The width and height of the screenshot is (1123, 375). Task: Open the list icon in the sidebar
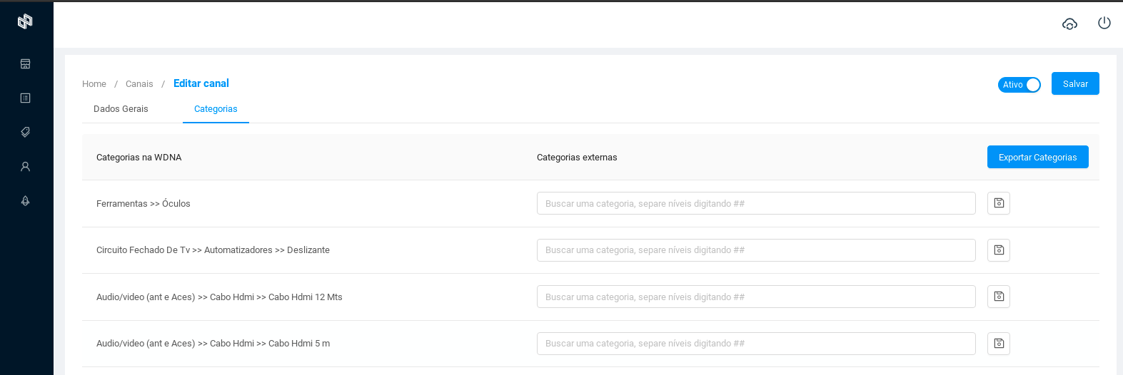pyautogui.click(x=25, y=98)
